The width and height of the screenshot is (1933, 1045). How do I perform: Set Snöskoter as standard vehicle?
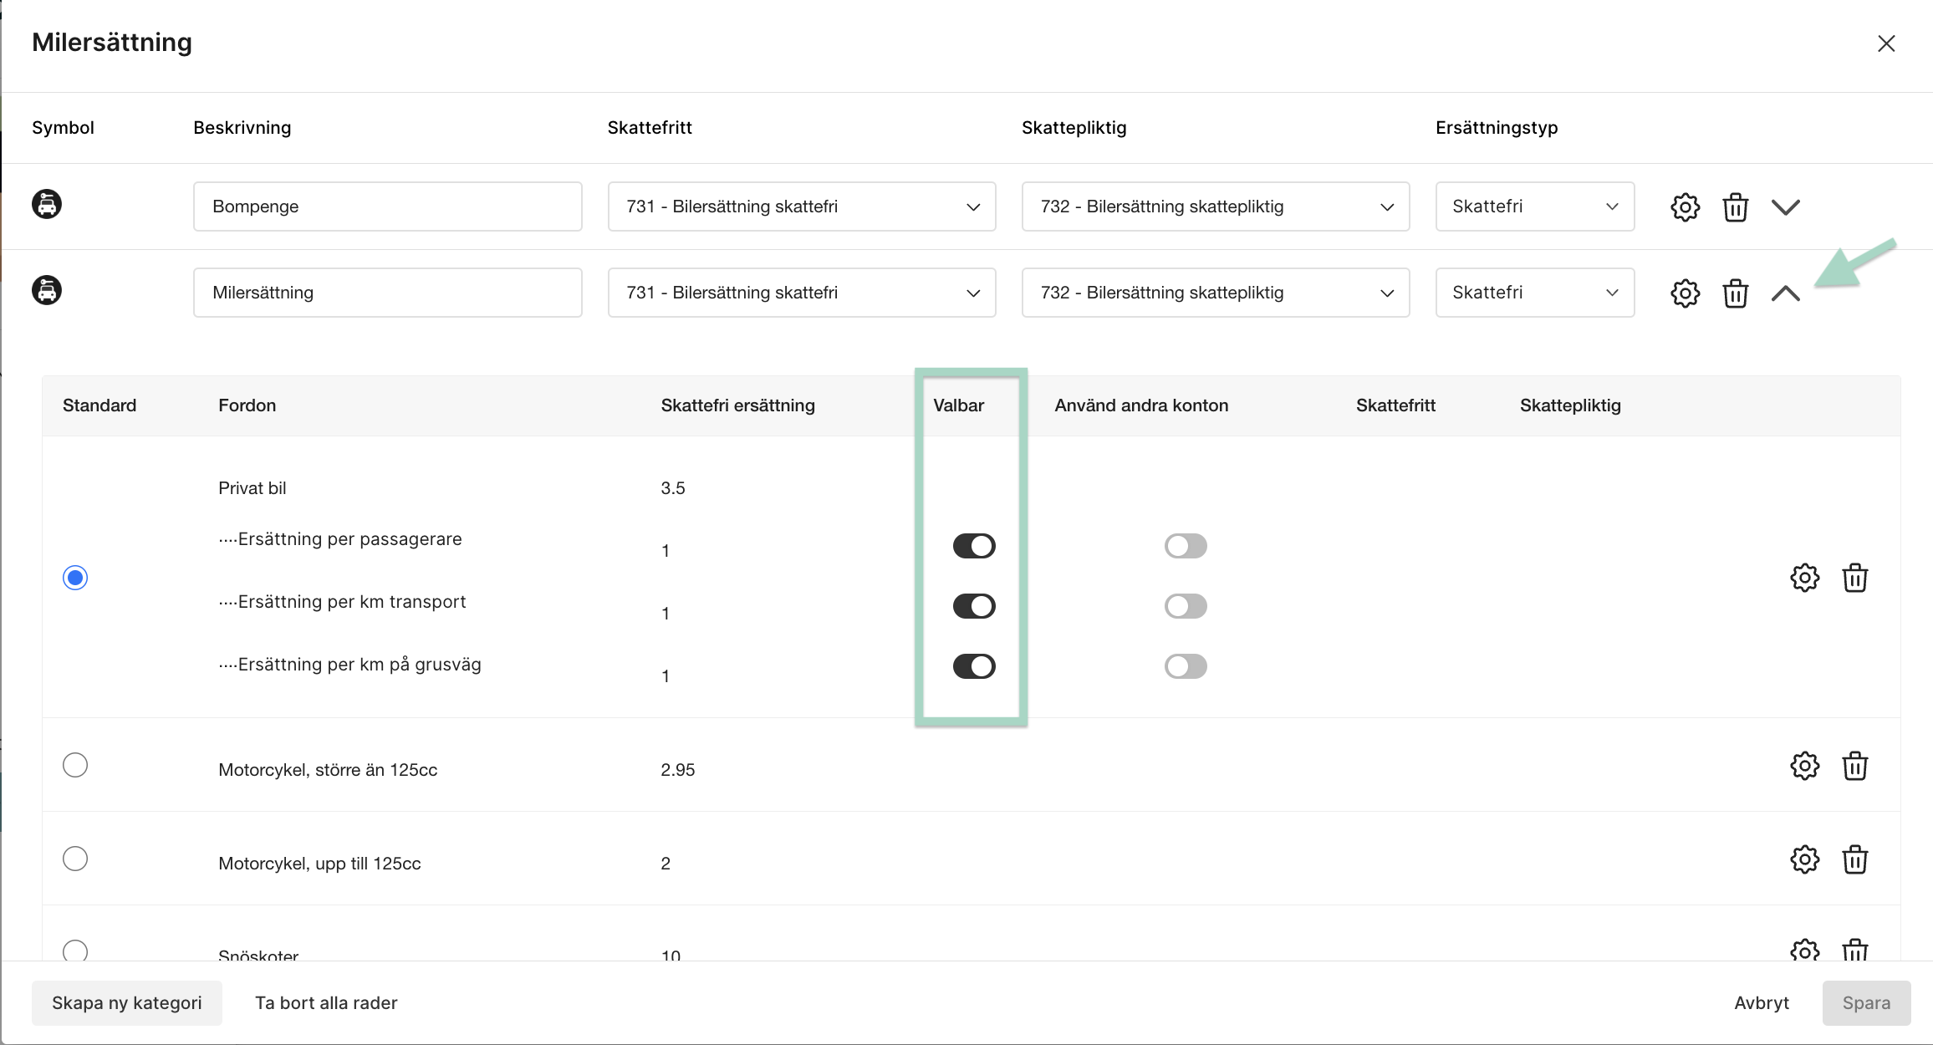pyautogui.click(x=75, y=951)
